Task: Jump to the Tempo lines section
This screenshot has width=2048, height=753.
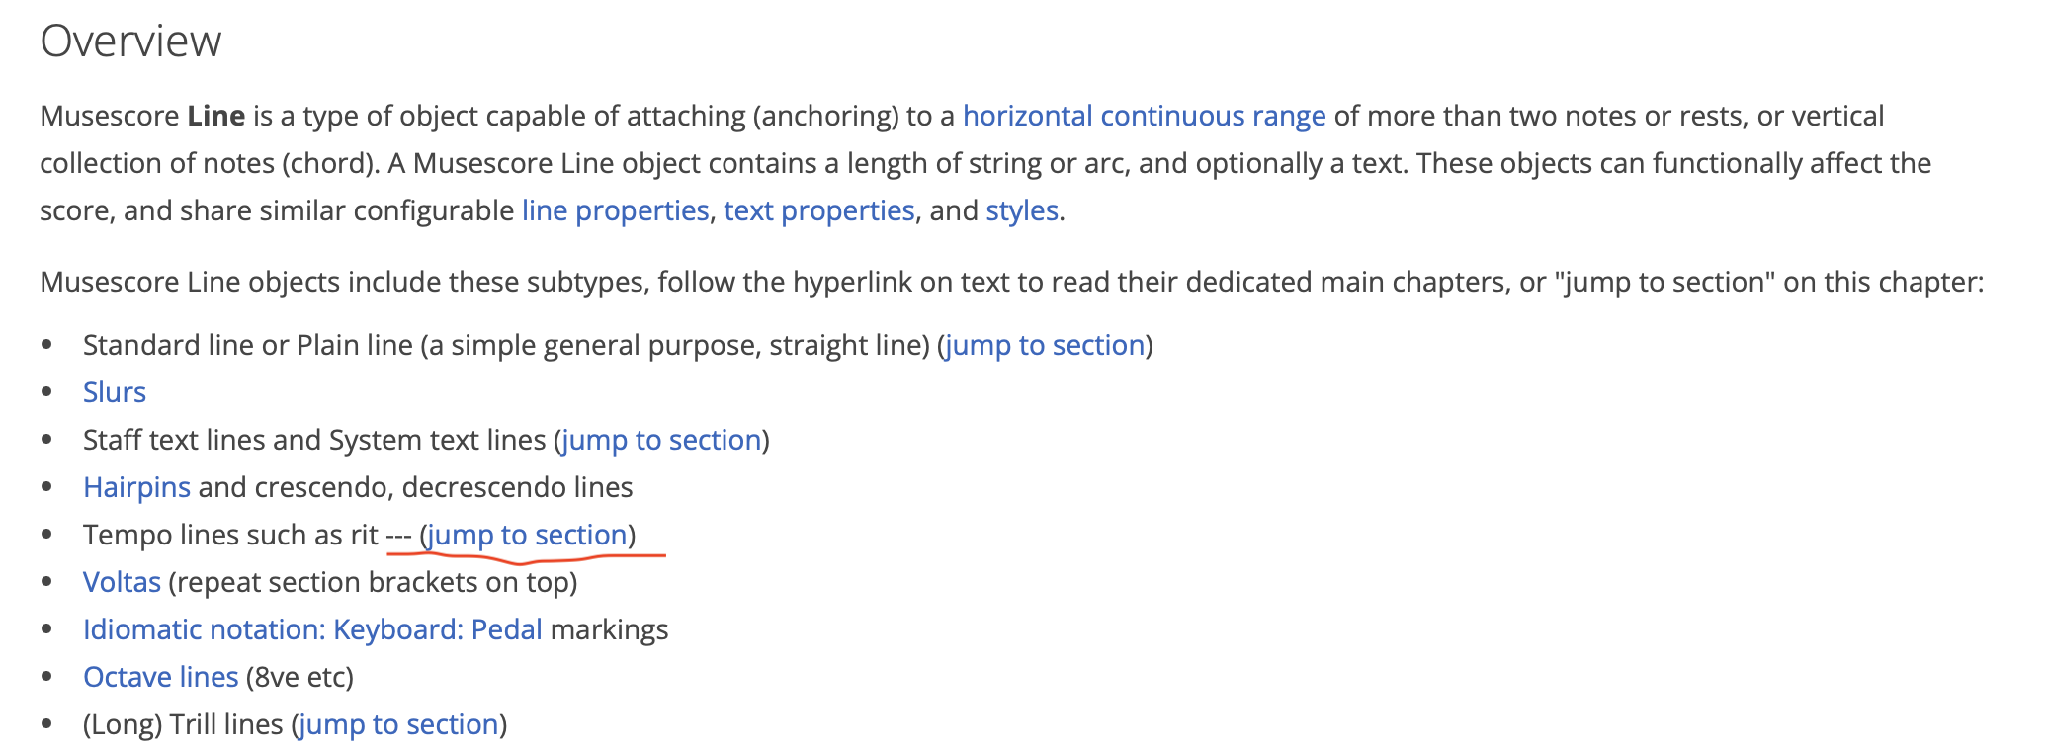Action: pos(528,536)
